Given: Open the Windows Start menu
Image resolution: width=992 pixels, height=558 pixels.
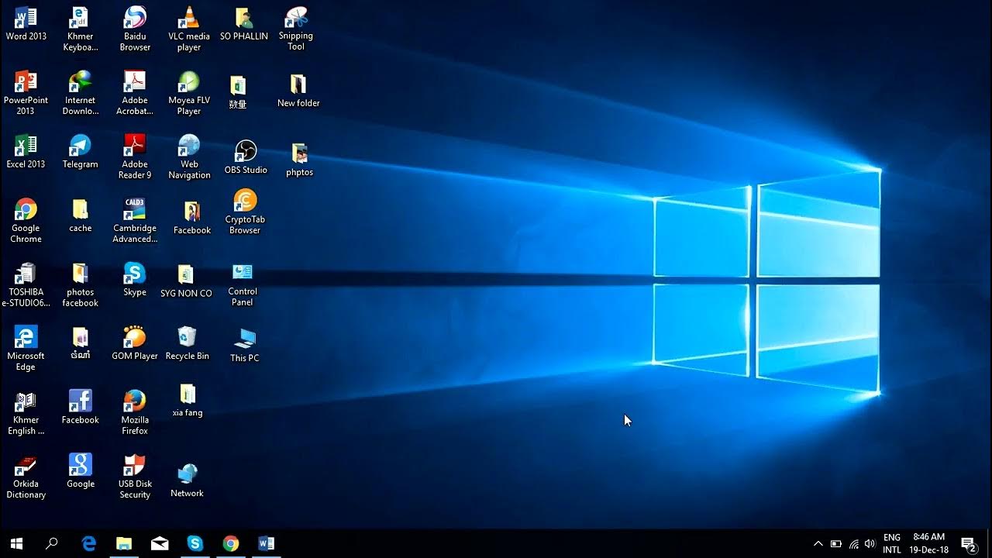Looking at the screenshot, I should [16, 543].
